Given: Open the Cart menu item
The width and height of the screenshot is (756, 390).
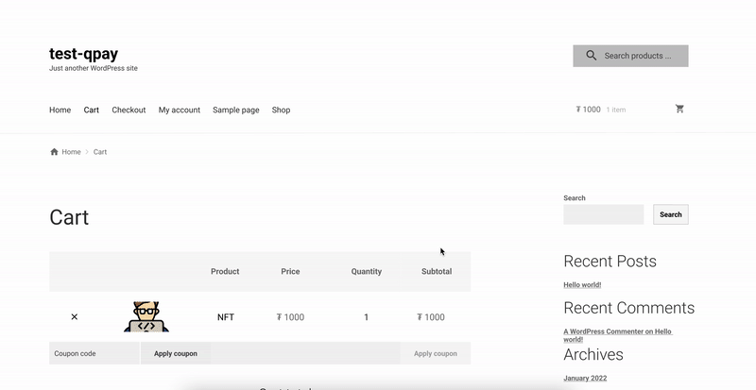Looking at the screenshot, I should pos(91,110).
